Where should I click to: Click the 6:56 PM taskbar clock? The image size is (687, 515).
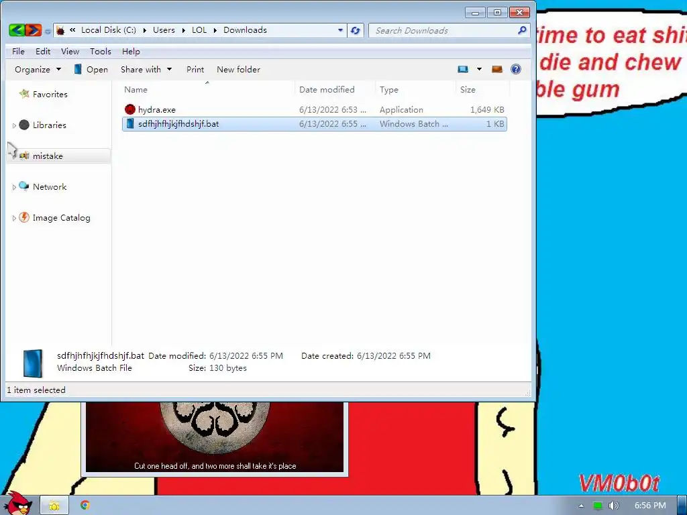point(649,506)
